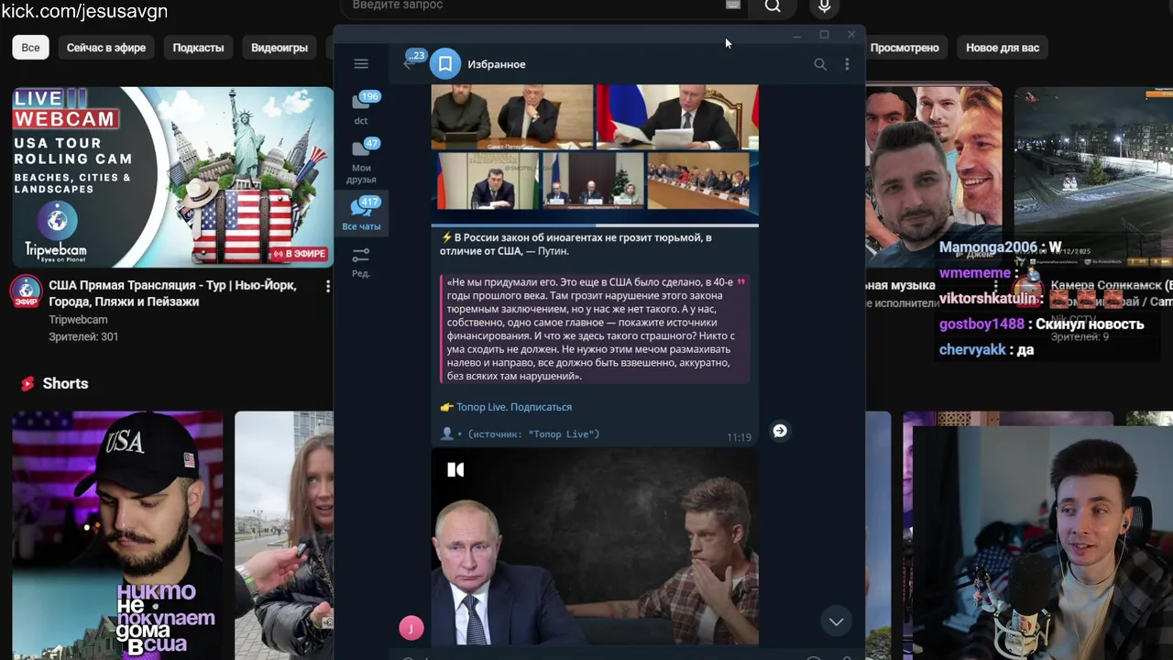Select the Мои друзья folder
This screenshot has width=1173, height=660.
click(x=361, y=160)
